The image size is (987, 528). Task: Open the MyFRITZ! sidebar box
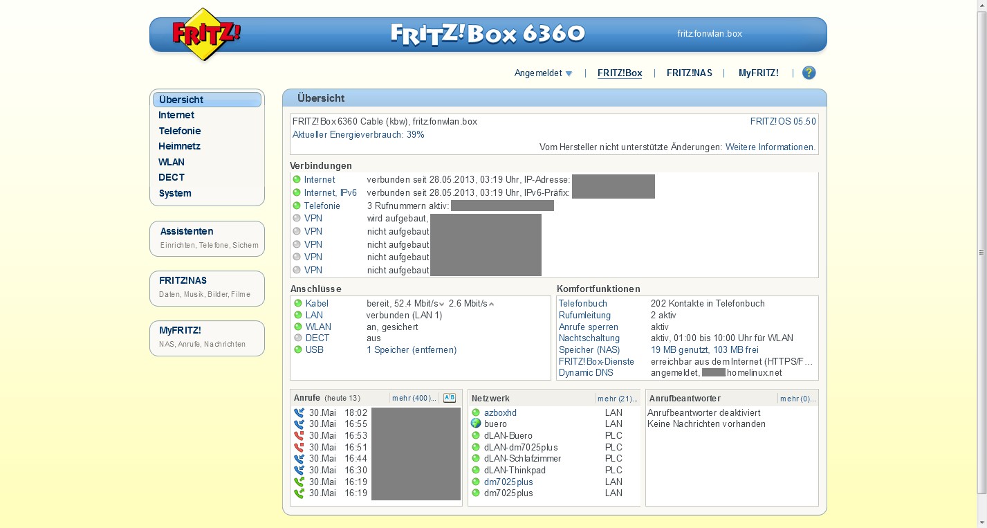pyautogui.click(x=207, y=338)
